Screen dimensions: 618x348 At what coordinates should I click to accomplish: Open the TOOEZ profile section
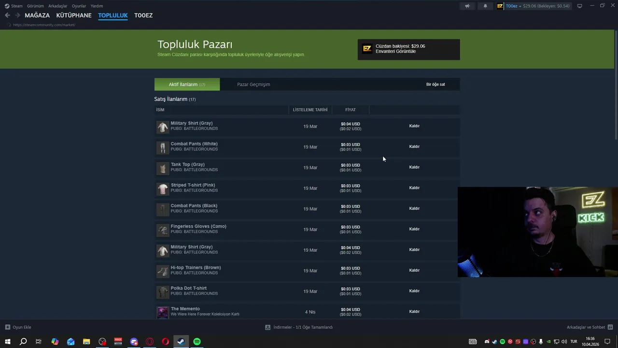(143, 15)
